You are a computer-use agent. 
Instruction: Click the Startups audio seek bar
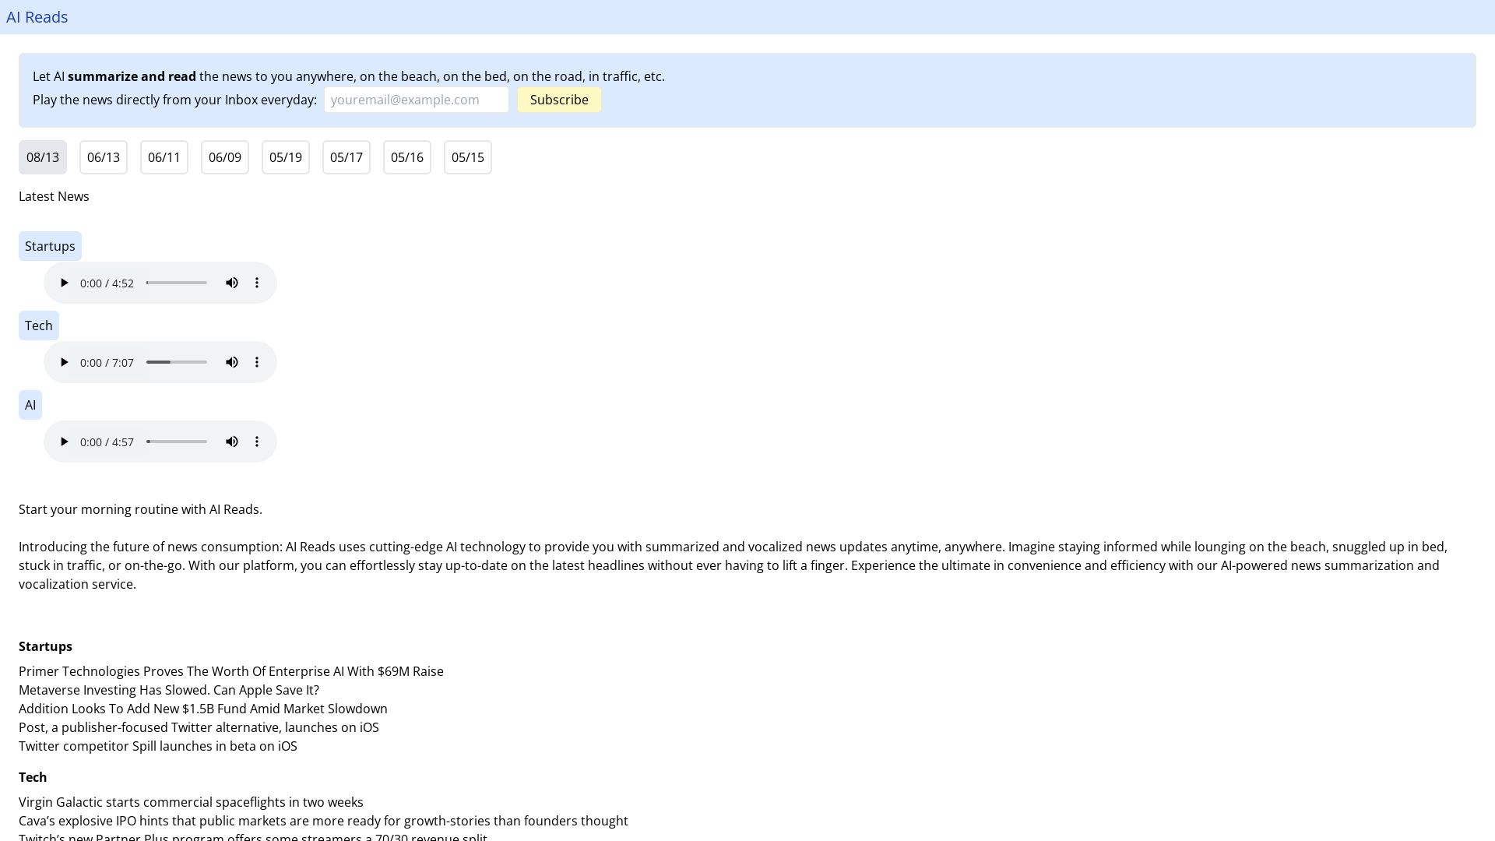coord(177,283)
